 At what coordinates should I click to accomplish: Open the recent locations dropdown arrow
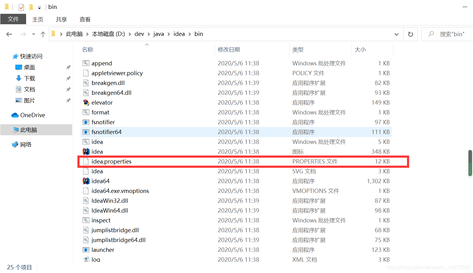(x=33, y=34)
